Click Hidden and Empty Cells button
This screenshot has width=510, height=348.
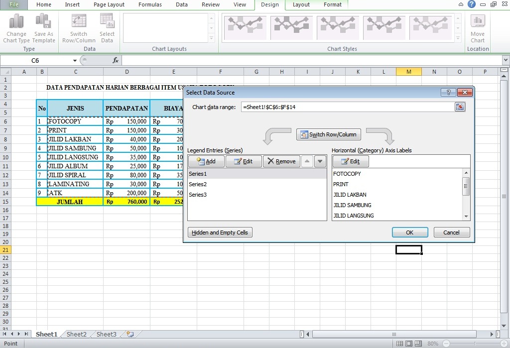(x=220, y=232)
